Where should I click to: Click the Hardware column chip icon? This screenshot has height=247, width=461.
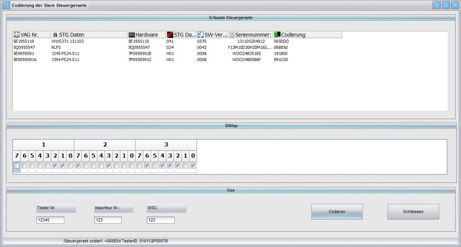(131, 35)
